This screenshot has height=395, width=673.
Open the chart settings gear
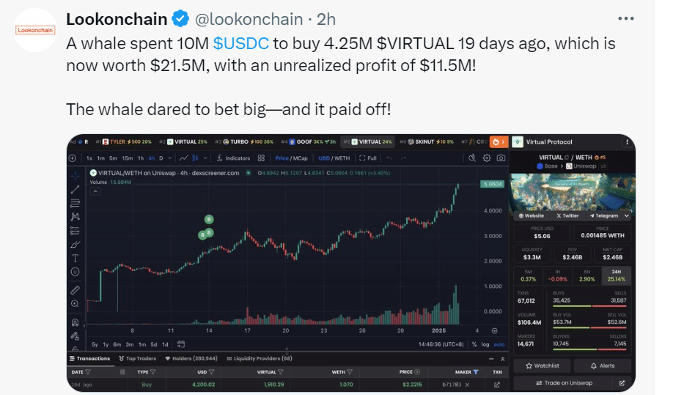(x=488, y=158)
